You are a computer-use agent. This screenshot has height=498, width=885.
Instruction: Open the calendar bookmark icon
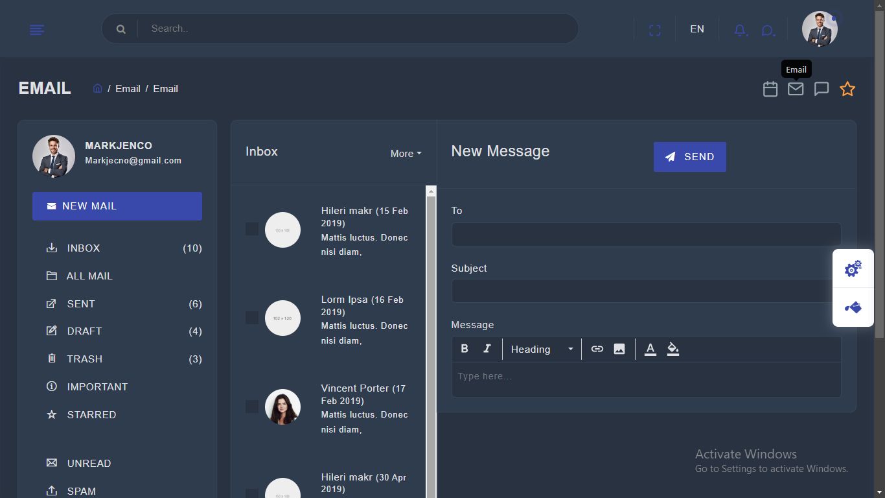[x=770, y=89]
